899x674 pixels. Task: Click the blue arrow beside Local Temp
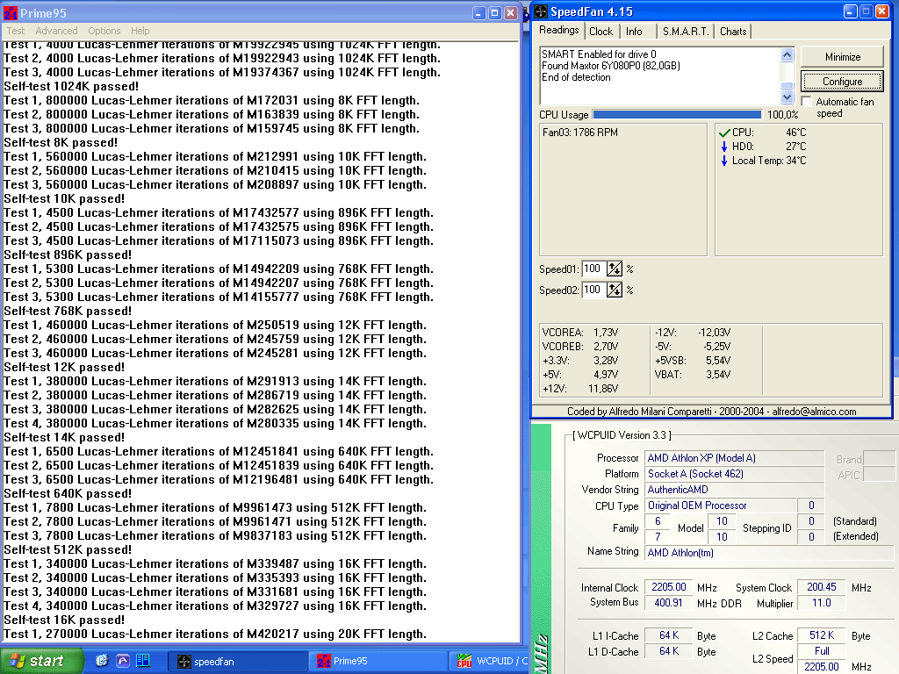coord(724,161)
